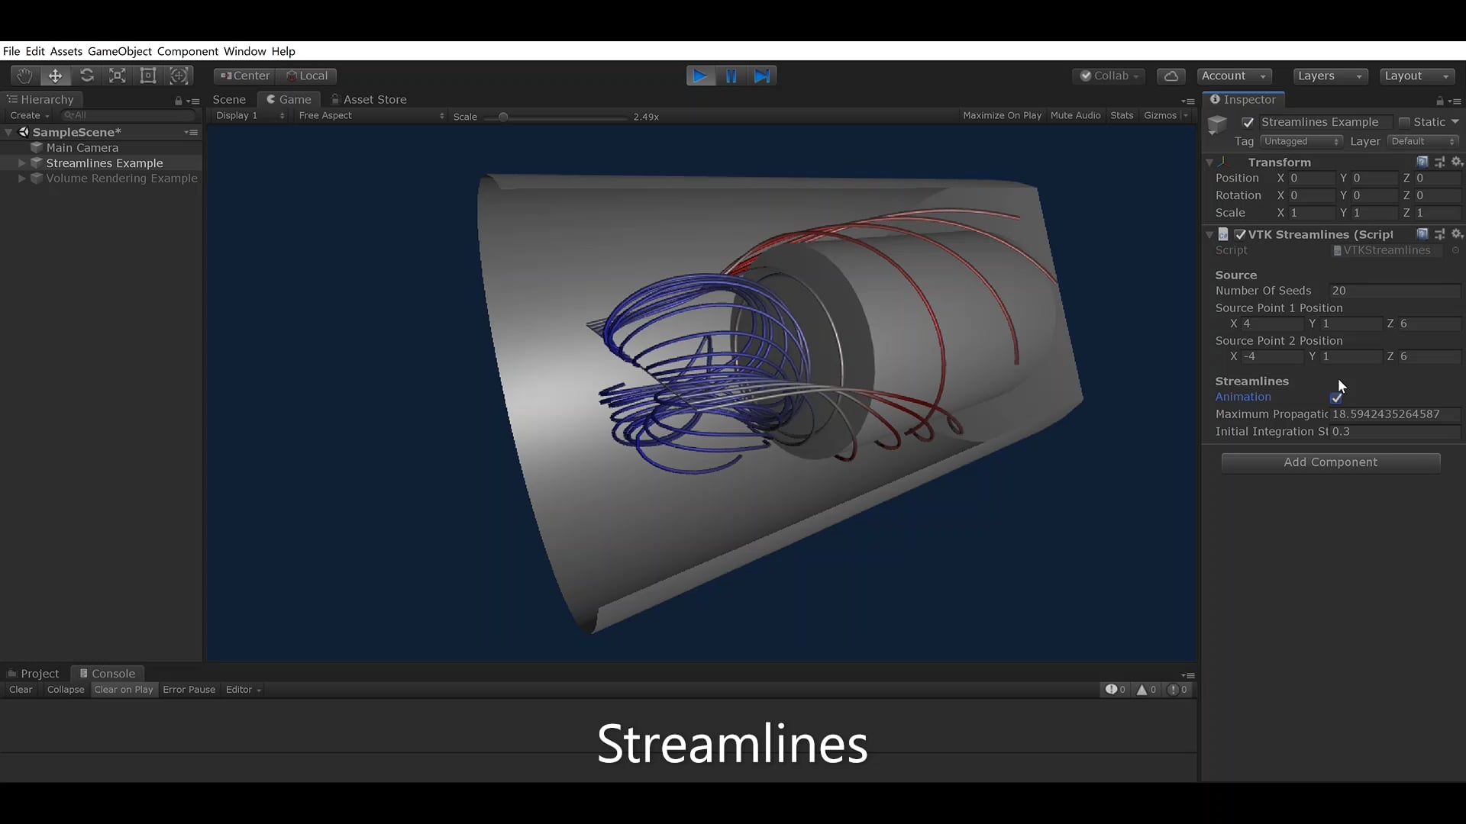Expand Volume Rendering Example in the Hierarchy

click(x=21, y=179)
